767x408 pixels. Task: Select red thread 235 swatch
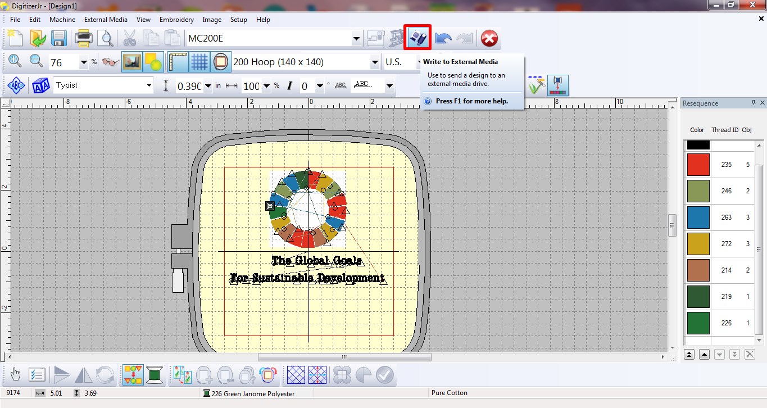click(x=698, y=165)
